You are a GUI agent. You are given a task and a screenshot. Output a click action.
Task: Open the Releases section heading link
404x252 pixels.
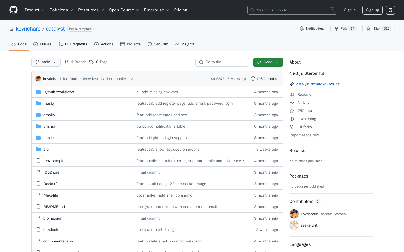(299, 151)
